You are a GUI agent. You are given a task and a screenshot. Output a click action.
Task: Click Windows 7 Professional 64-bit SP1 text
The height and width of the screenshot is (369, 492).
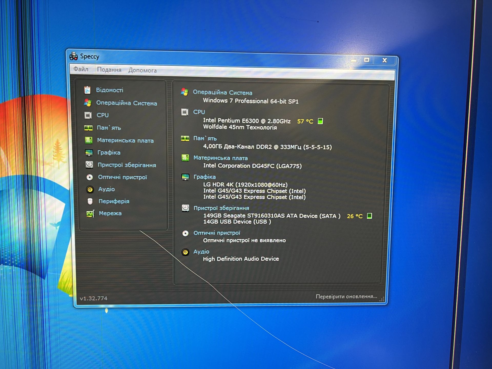pos(251,101)
